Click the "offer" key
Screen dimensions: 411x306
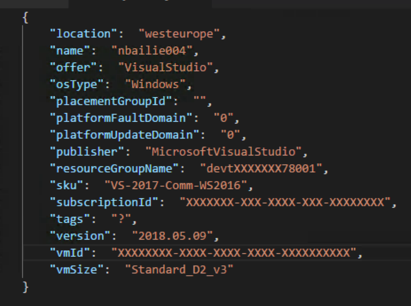click(73, 67)
